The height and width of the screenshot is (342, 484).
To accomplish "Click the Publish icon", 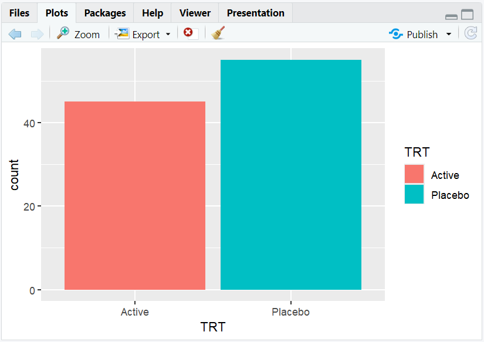I will click(396, 34).
